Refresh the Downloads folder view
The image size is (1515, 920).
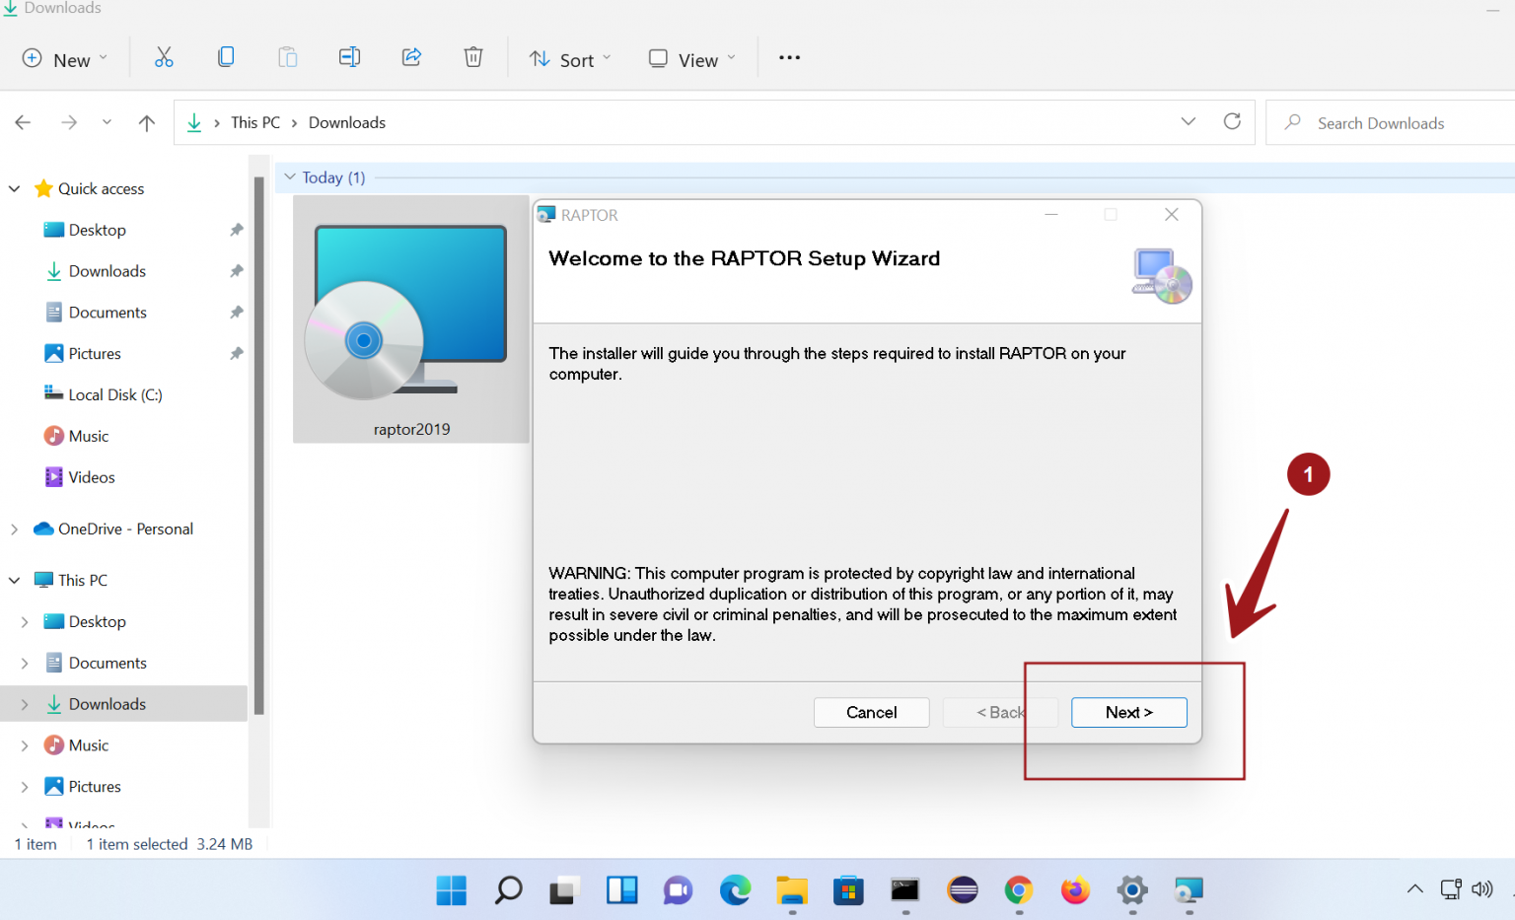click(1232, 121)
